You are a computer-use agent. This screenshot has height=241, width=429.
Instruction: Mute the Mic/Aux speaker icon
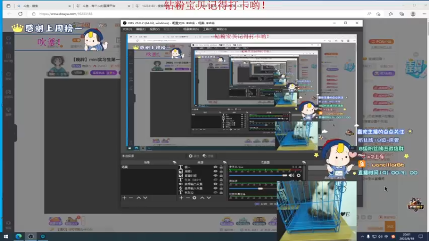291,176
